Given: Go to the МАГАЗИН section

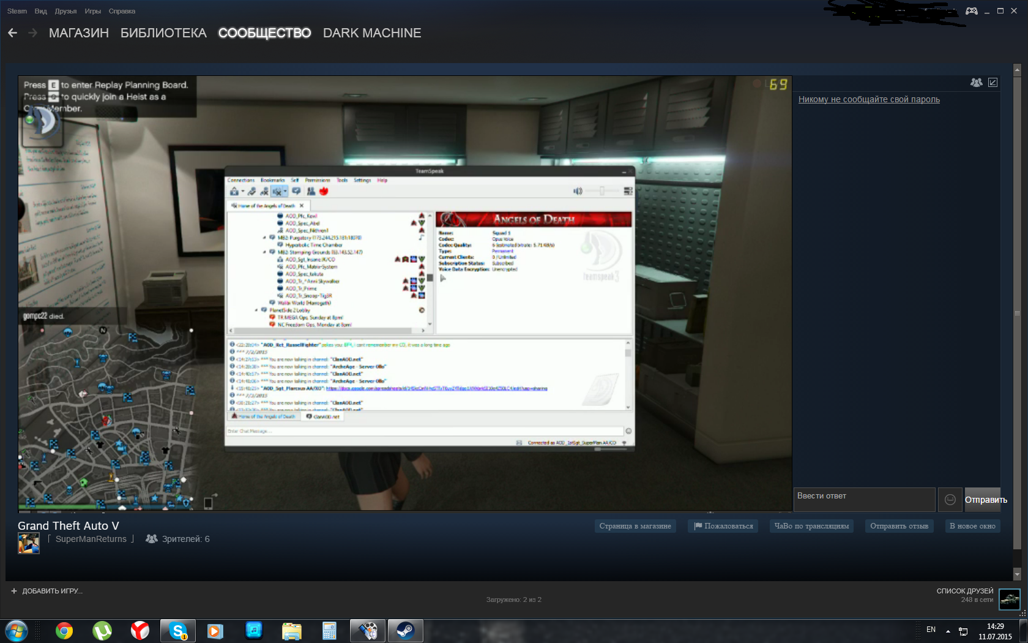Looking at the screenshot, I should pyautogui.click(x=79, y=33).
